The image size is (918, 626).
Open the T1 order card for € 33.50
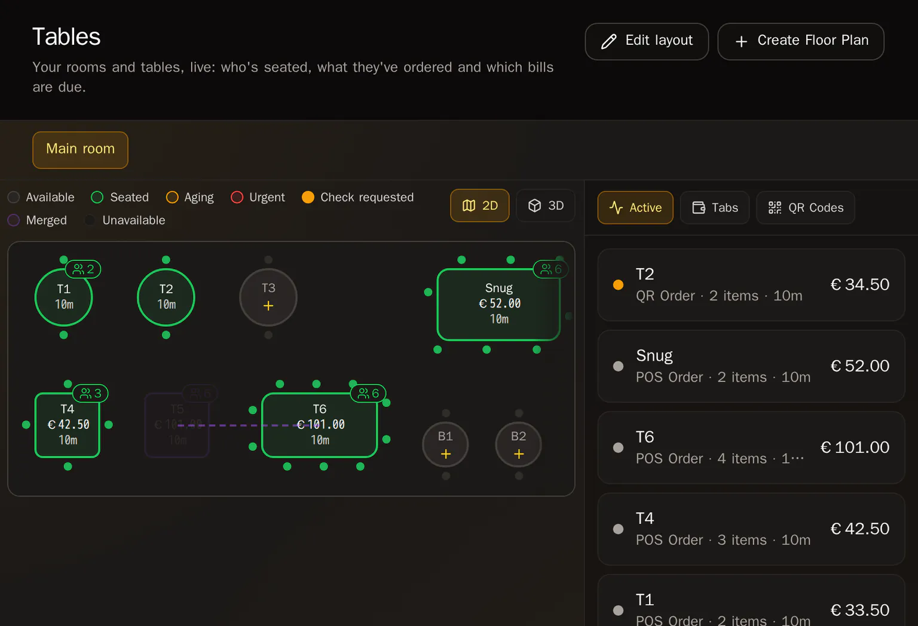tap(751, 600)
